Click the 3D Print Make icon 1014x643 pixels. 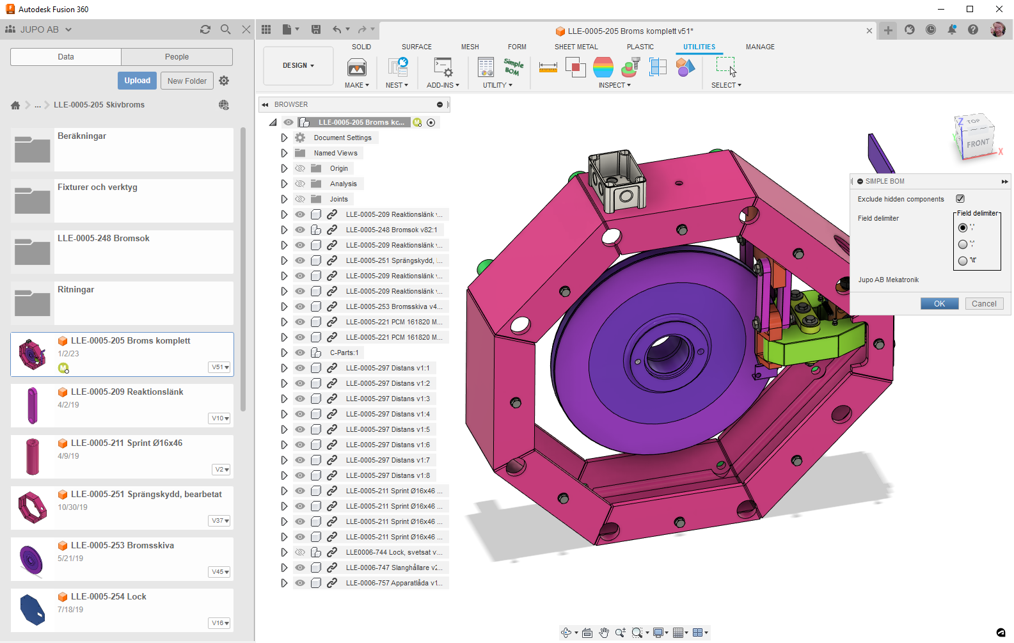356,67
